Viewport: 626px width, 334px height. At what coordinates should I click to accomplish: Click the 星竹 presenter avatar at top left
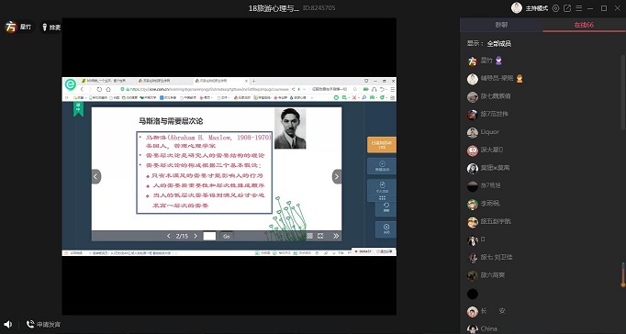(11, 28)
